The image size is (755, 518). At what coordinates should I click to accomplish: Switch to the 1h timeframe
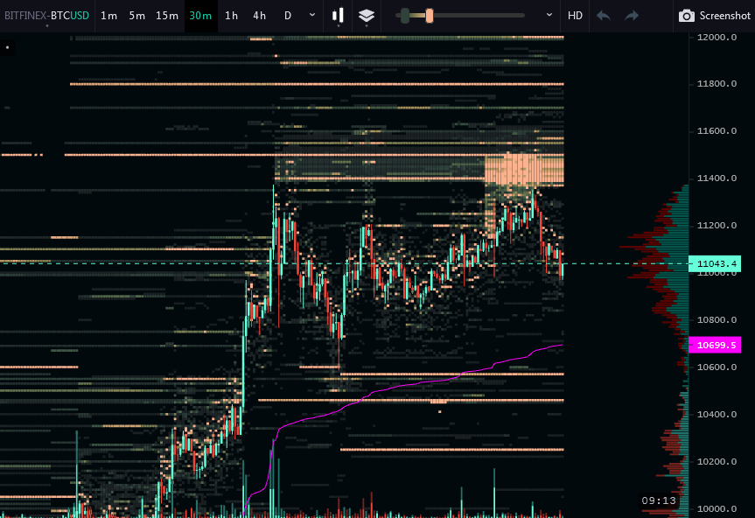pyautogui.click(x=231, y=16)
